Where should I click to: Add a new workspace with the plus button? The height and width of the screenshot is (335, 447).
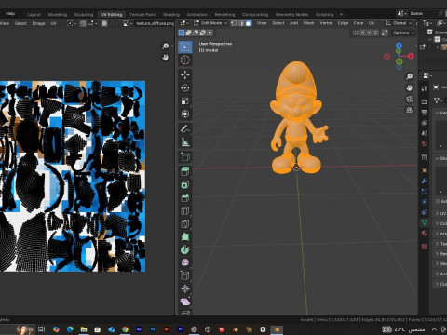(341, 14)
